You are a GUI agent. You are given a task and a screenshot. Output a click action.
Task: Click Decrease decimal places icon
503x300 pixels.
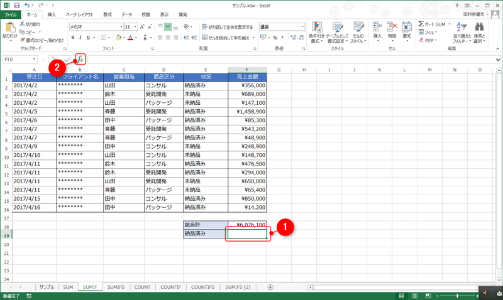point(301,38)
